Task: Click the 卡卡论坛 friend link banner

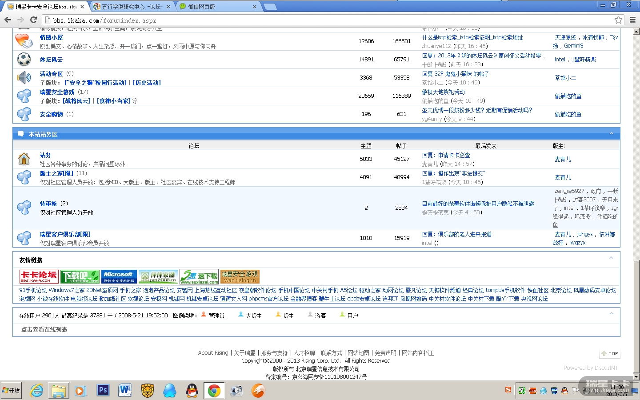Action: pos(39,276)
